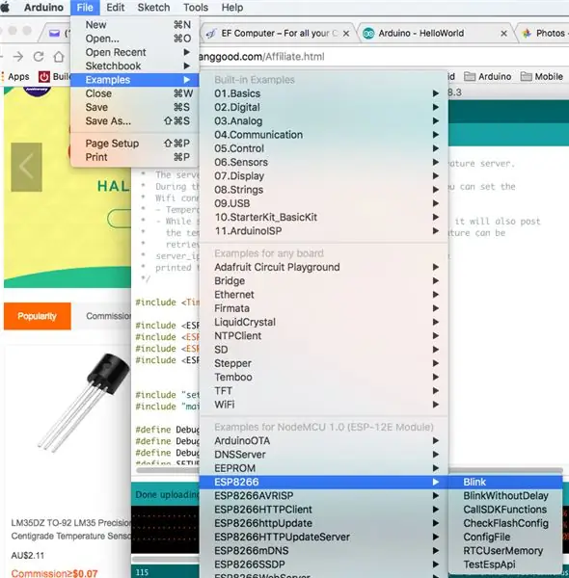Open the Tools menu
Viewport: 569px width, 578px height.
(196, 8)
